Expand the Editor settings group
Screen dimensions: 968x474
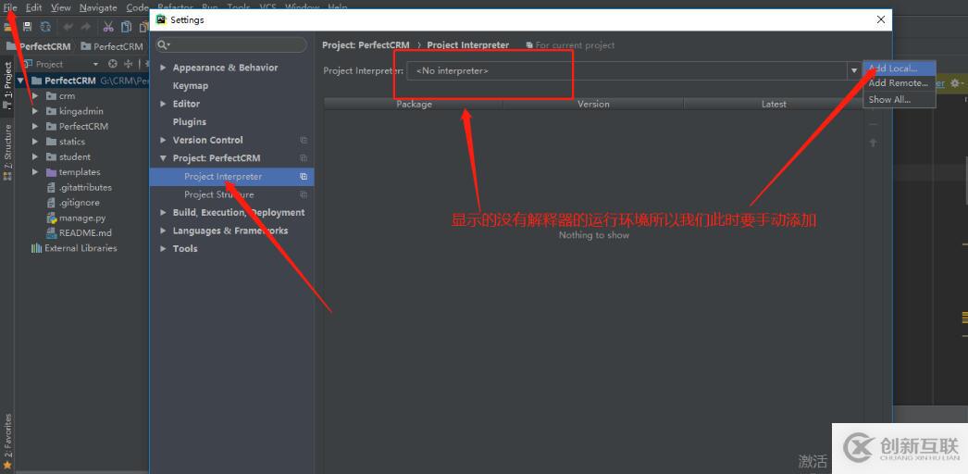pos(163,104)
